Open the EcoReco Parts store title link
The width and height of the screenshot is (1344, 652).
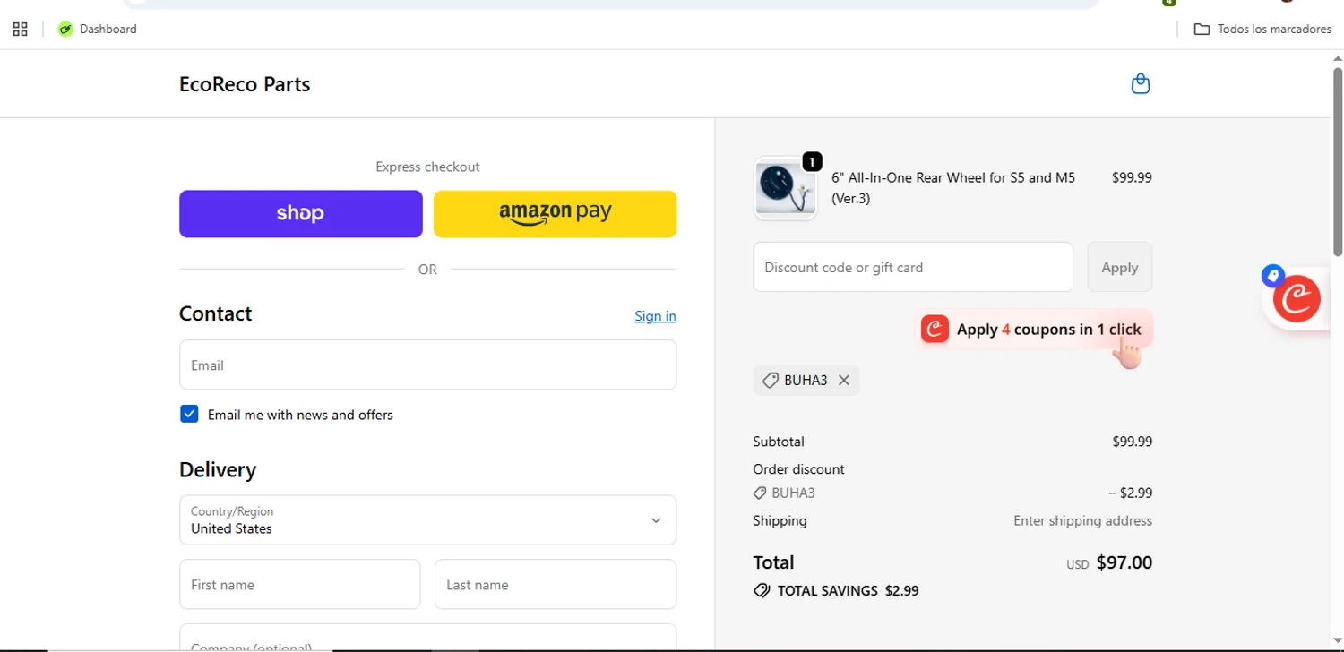click(x=245, y=84)
